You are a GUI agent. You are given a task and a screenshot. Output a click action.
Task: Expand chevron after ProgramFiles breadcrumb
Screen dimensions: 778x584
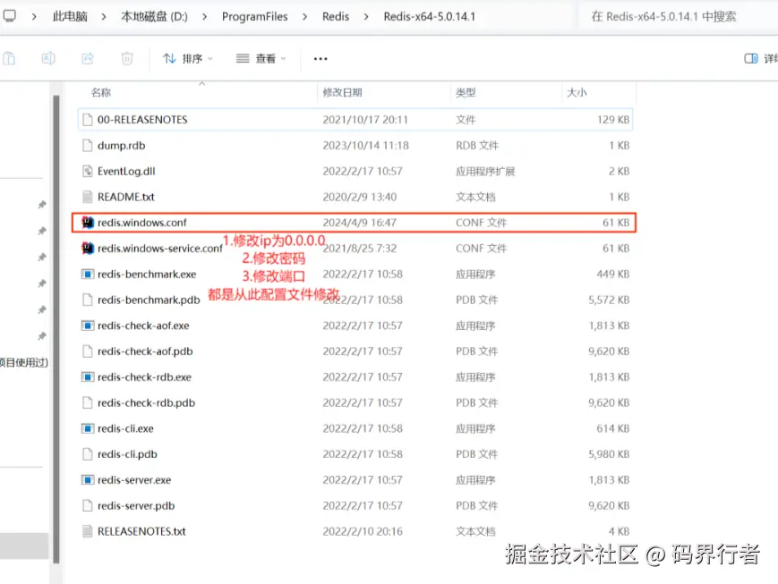304,16
